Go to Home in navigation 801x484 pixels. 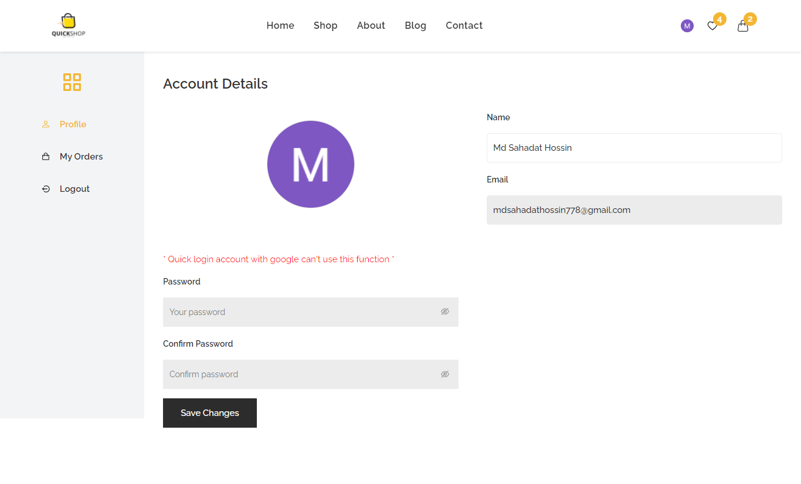pyautogui.click(x=280, y=25)
